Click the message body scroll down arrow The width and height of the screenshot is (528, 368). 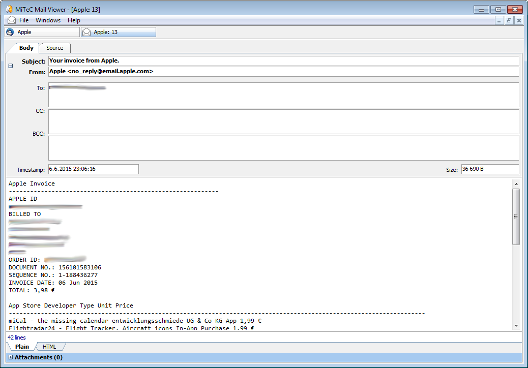[516, 325]
